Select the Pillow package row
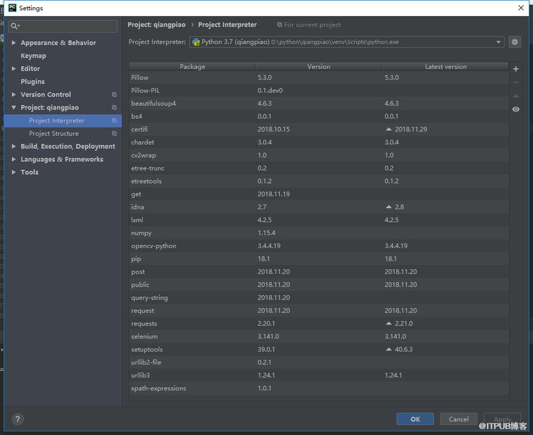 tap(319, 77)
